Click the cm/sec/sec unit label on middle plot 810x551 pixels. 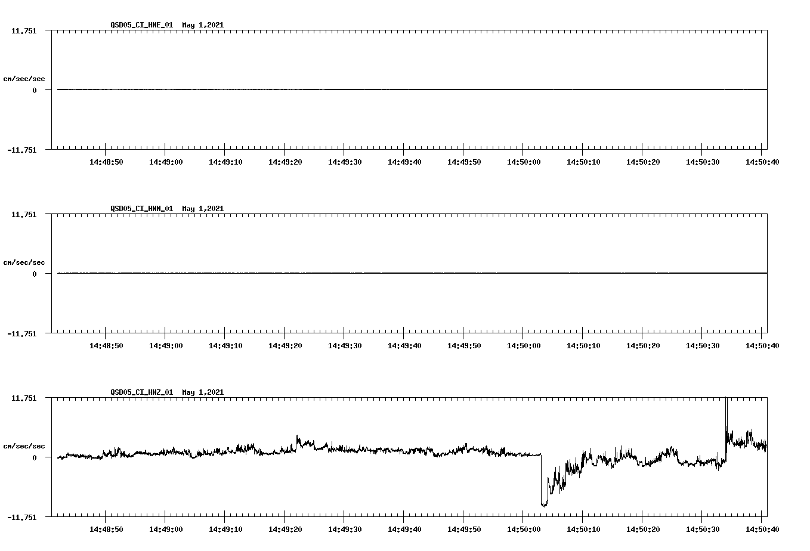tap(24, 262)
